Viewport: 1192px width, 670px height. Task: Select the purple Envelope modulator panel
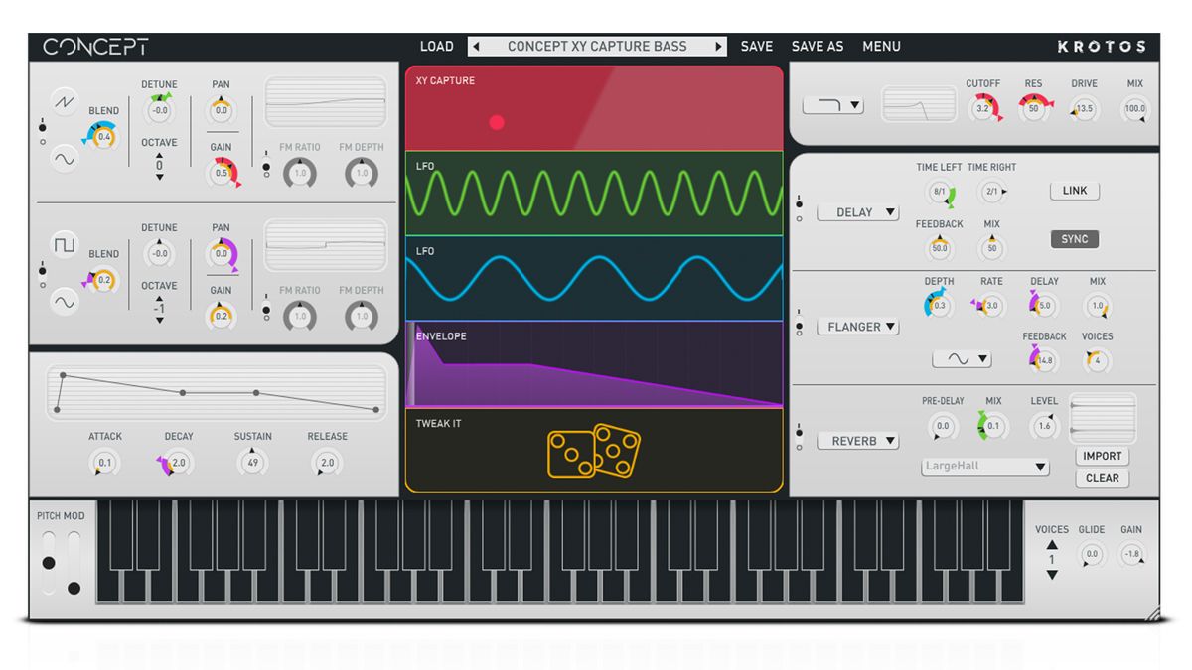(x=594, y=364)
